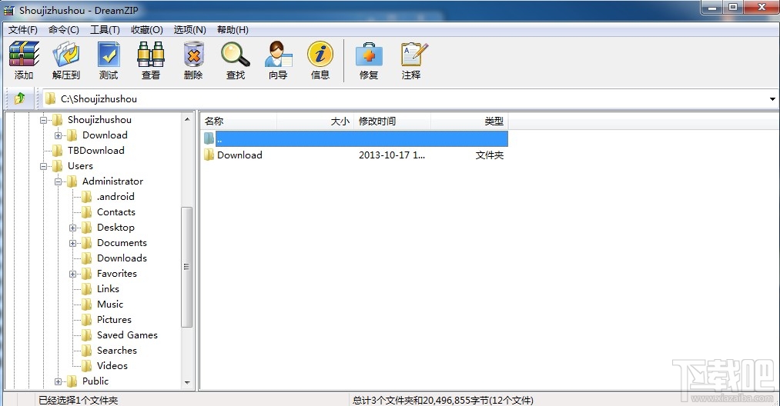Open the 命令(C) menu
Screen dimensions: 780x406
pyautogui.click(x=64, y=30)
